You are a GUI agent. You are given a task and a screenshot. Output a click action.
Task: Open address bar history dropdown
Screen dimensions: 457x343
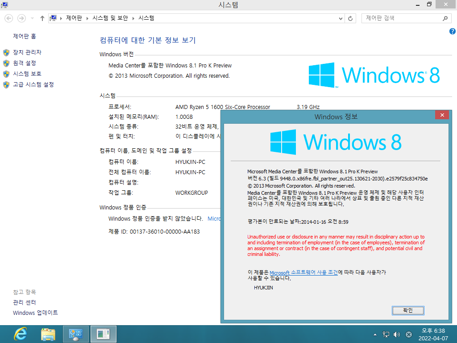pos(341,18)
